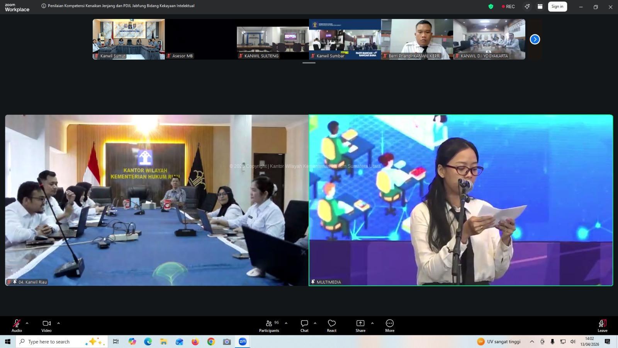Change the view layout icon

coord(540,7)
